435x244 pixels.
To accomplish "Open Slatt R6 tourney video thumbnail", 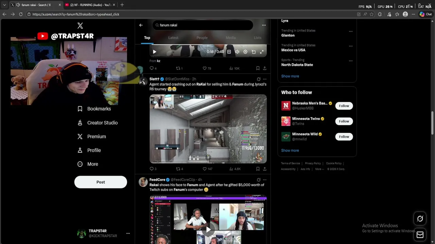I will pos(208,129).
